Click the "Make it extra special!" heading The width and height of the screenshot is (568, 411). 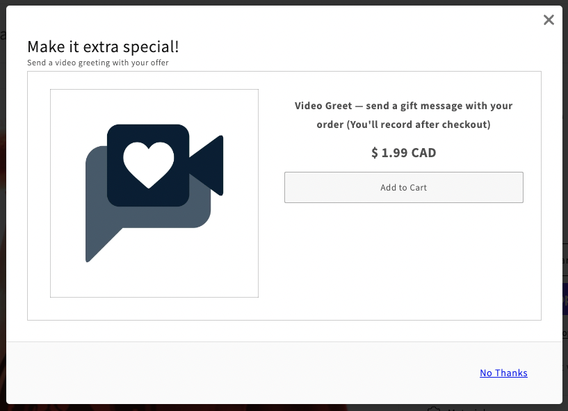click(x=103, y=47)
